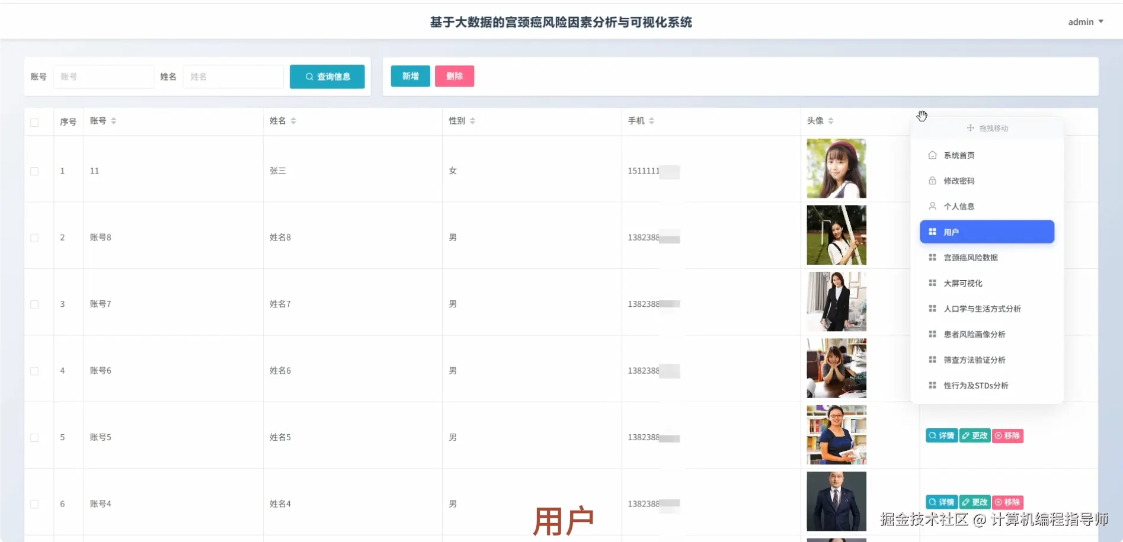Image resolution: width=1123 pixels, height=542 pixels.
Task: Click the drag-move cross icon beside 拖拽移动
Action: click(x=971, y=128)
